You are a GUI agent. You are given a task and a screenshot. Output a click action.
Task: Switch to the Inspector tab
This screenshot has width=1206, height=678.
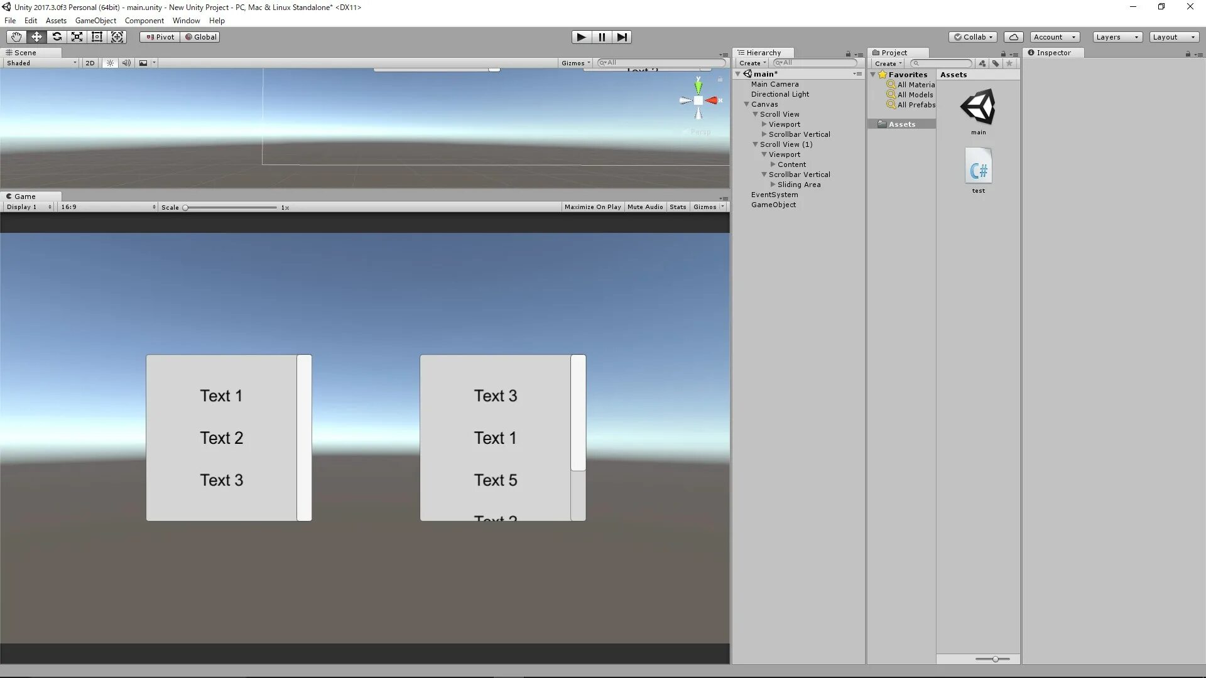(1053, 53)
